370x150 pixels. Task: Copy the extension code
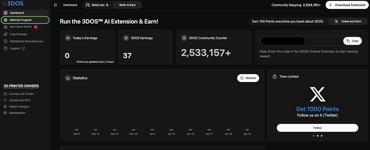pos(352,41)
